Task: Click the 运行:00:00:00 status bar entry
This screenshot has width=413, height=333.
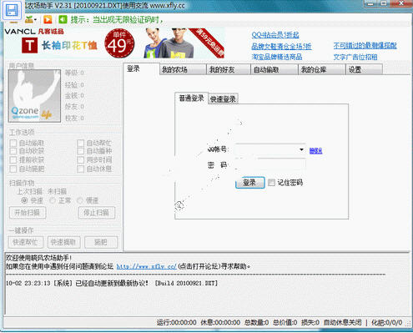Action: point(177,322)
